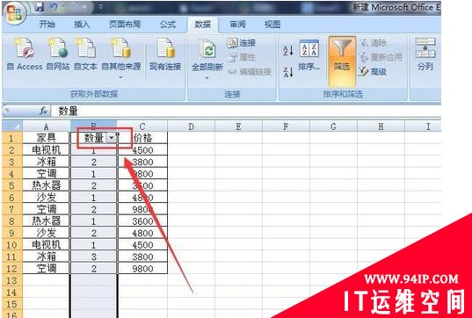Click the 连接 connections button
The height and width of the screenshot is (318, 472).
[242, 43]
